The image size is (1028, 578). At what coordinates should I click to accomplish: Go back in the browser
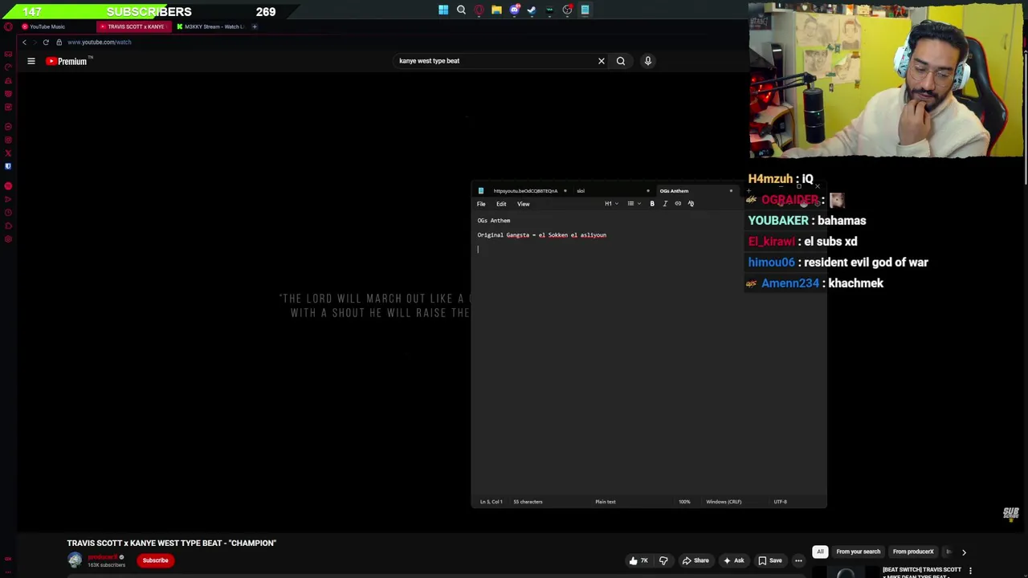[24, 42]
